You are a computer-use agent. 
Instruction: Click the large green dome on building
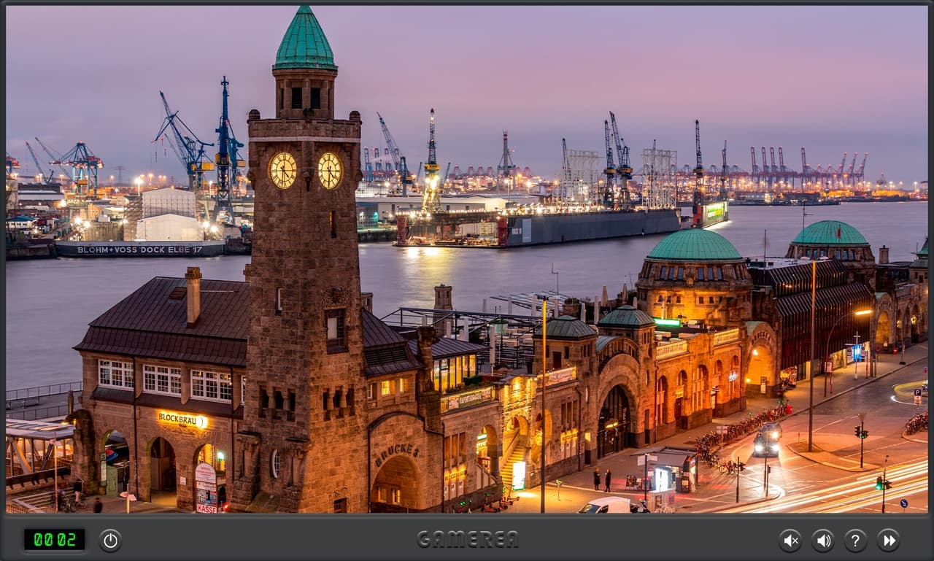694,245
